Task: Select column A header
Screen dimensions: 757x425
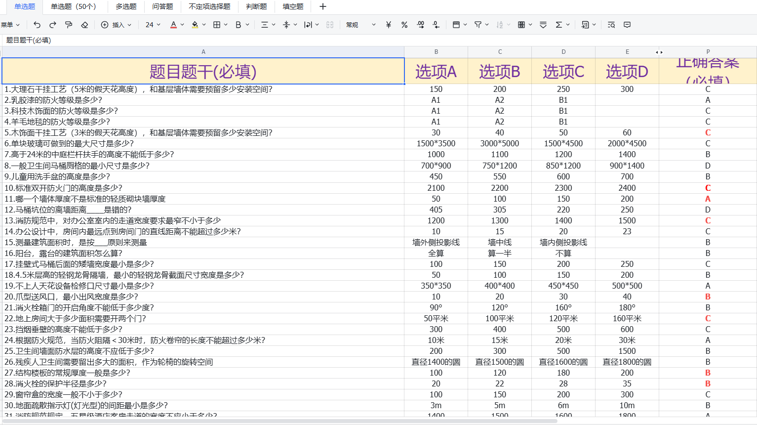Action: (203, 52)
